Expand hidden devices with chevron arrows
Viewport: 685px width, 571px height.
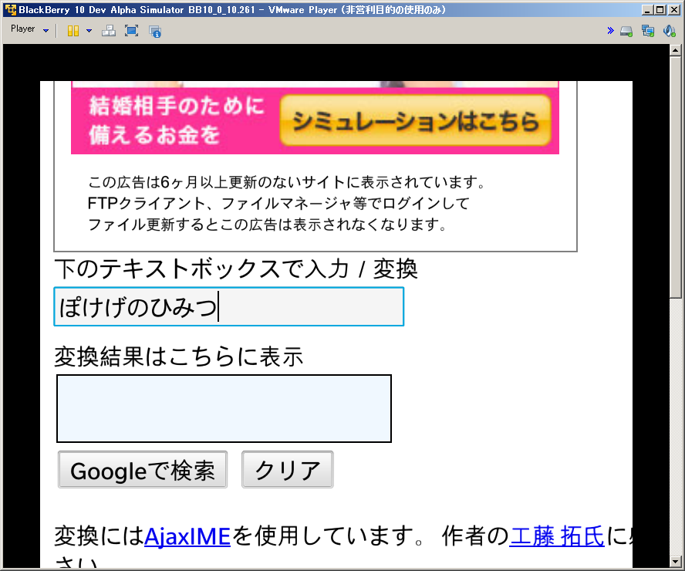[610, 31]
